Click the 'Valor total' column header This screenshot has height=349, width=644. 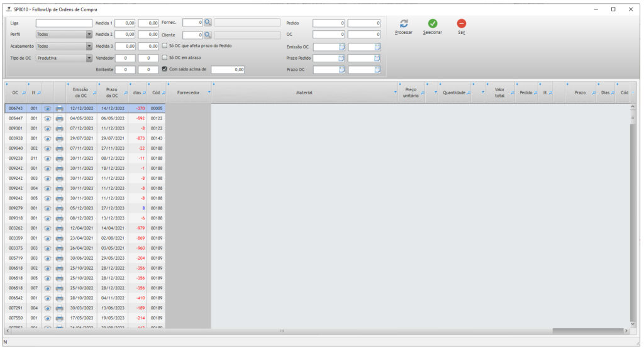pos(499,92)
